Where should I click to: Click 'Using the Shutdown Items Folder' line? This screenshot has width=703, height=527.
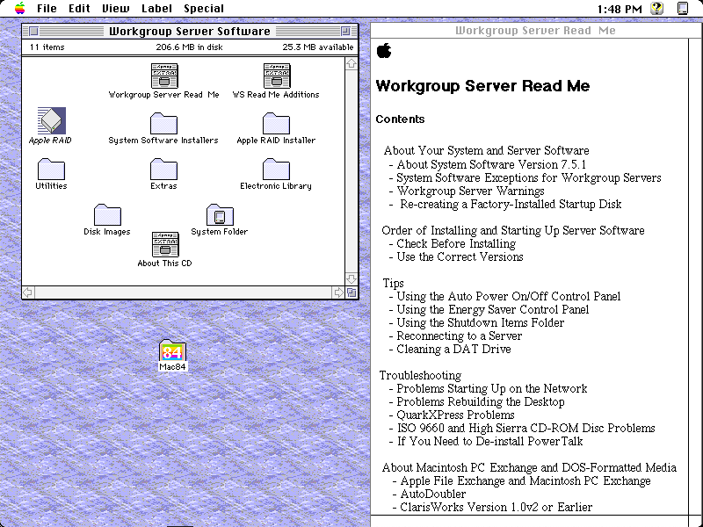point(480,322)
